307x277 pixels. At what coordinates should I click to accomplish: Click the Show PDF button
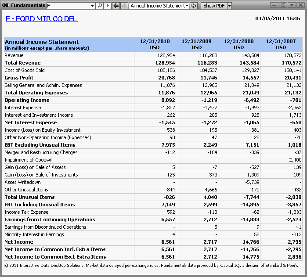tap(214, 6)
